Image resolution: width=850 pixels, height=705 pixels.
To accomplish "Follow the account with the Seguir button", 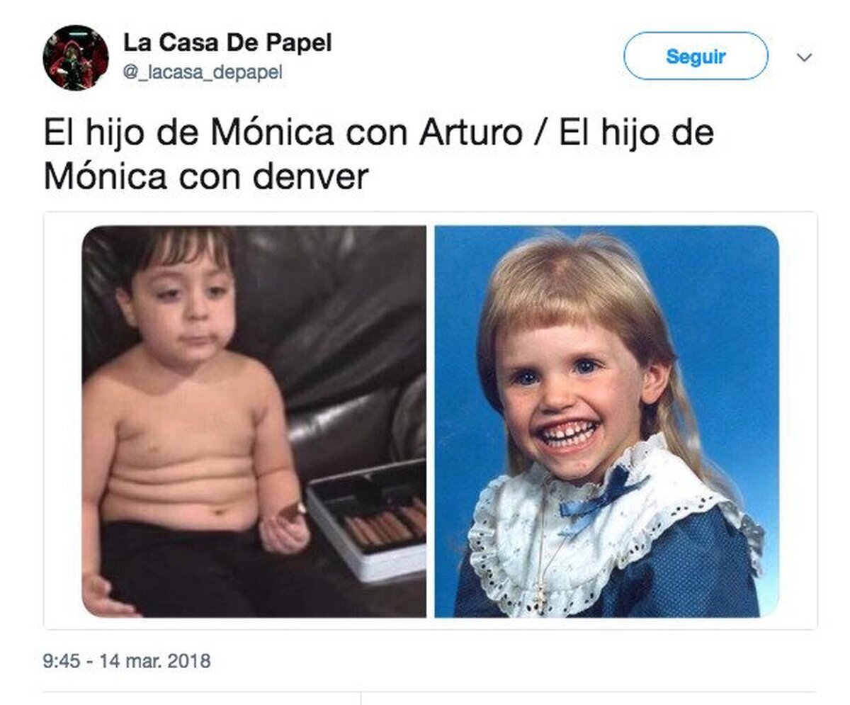I will coord(696,56).
